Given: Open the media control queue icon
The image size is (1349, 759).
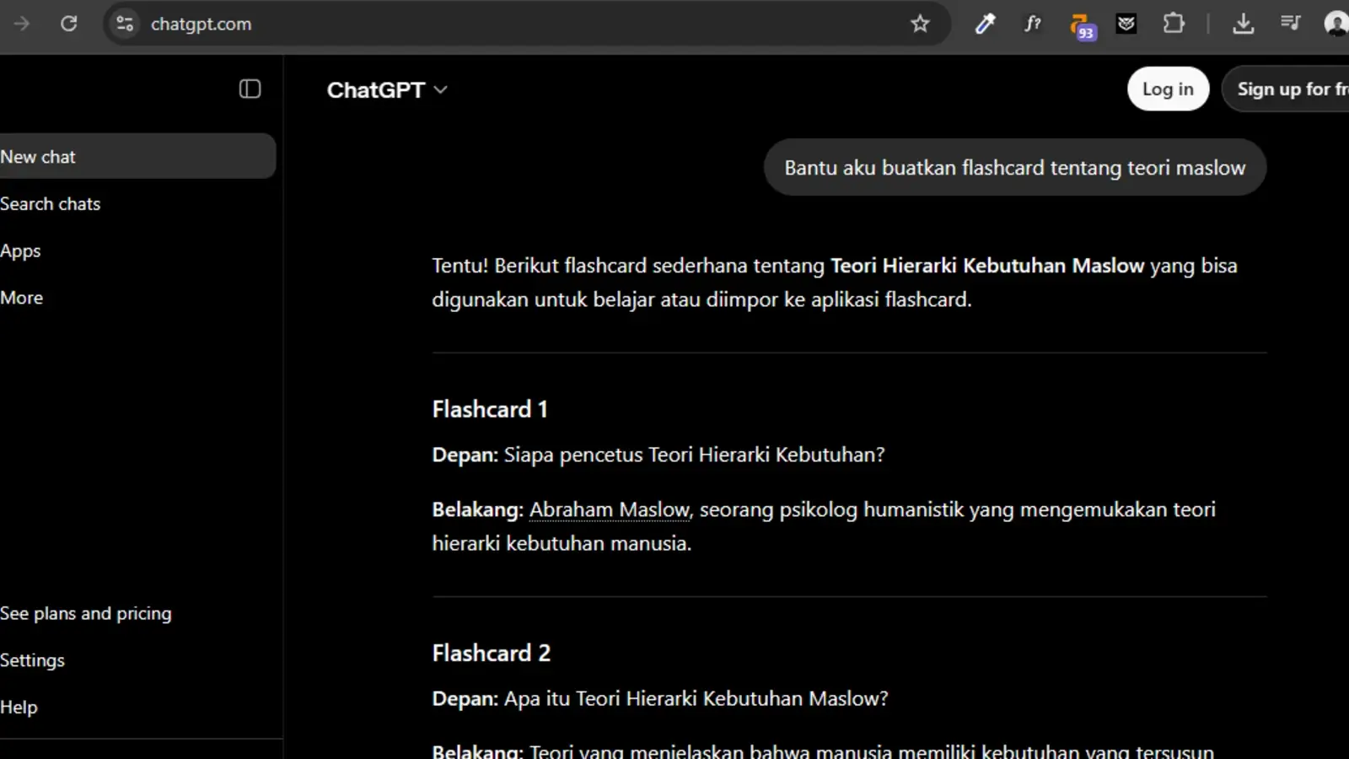Looking at the screenshot, I should coord(1290,24).
